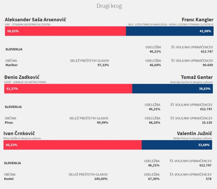
Task: Select the Kostel municipality name
Action: click(x=10, y=179)
